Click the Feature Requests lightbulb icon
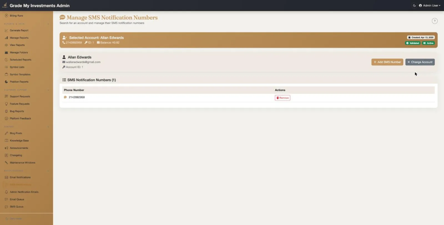Image resolution: width=444 pixels, height=225 pixels. click(x=6, y=104)
